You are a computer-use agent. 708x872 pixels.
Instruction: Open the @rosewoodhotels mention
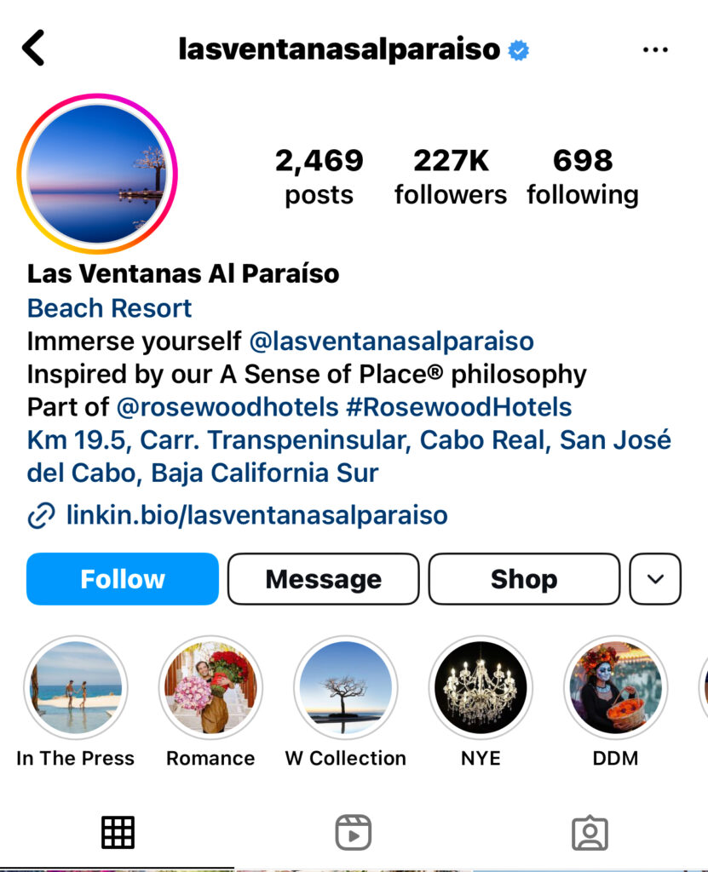227,407
